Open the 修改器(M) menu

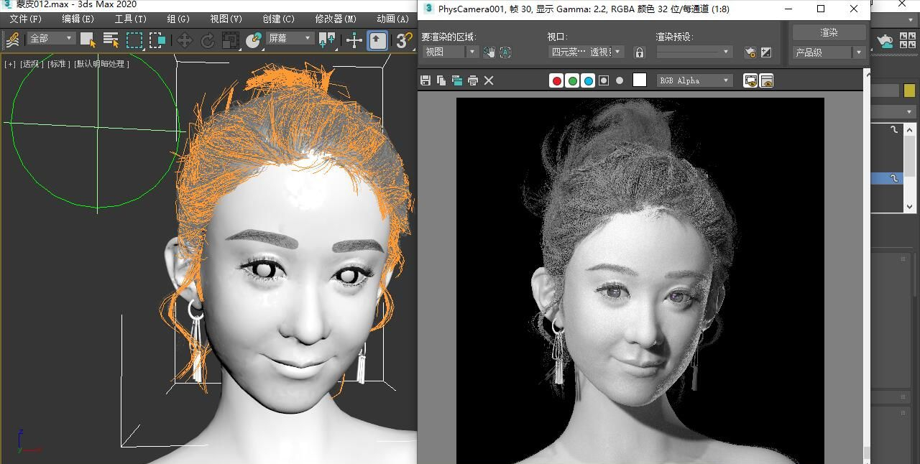336,19
